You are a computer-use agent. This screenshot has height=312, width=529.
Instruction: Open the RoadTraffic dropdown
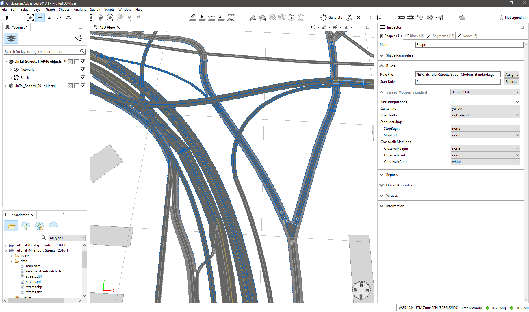point(485,115)
